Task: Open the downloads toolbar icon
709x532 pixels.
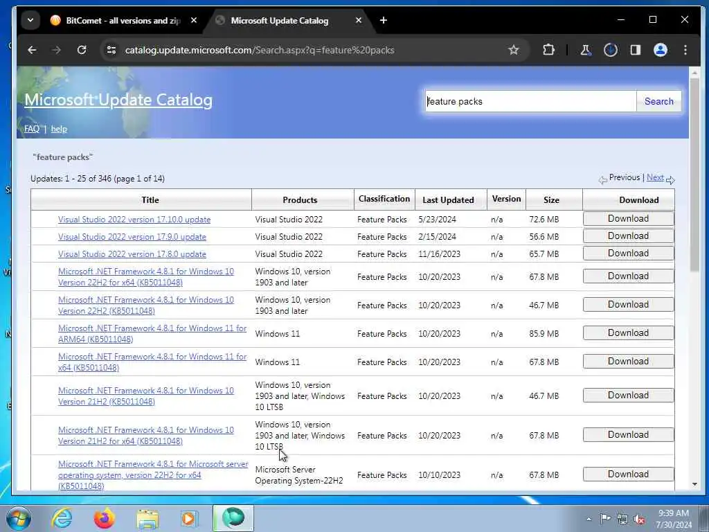Action: click(611, 50)
